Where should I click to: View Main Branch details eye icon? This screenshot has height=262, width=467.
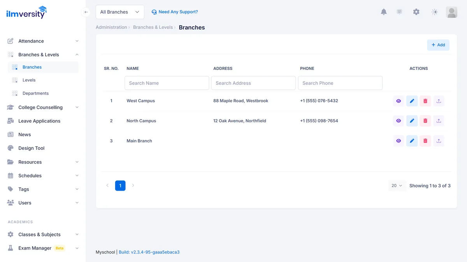click(x=399, y=141)
